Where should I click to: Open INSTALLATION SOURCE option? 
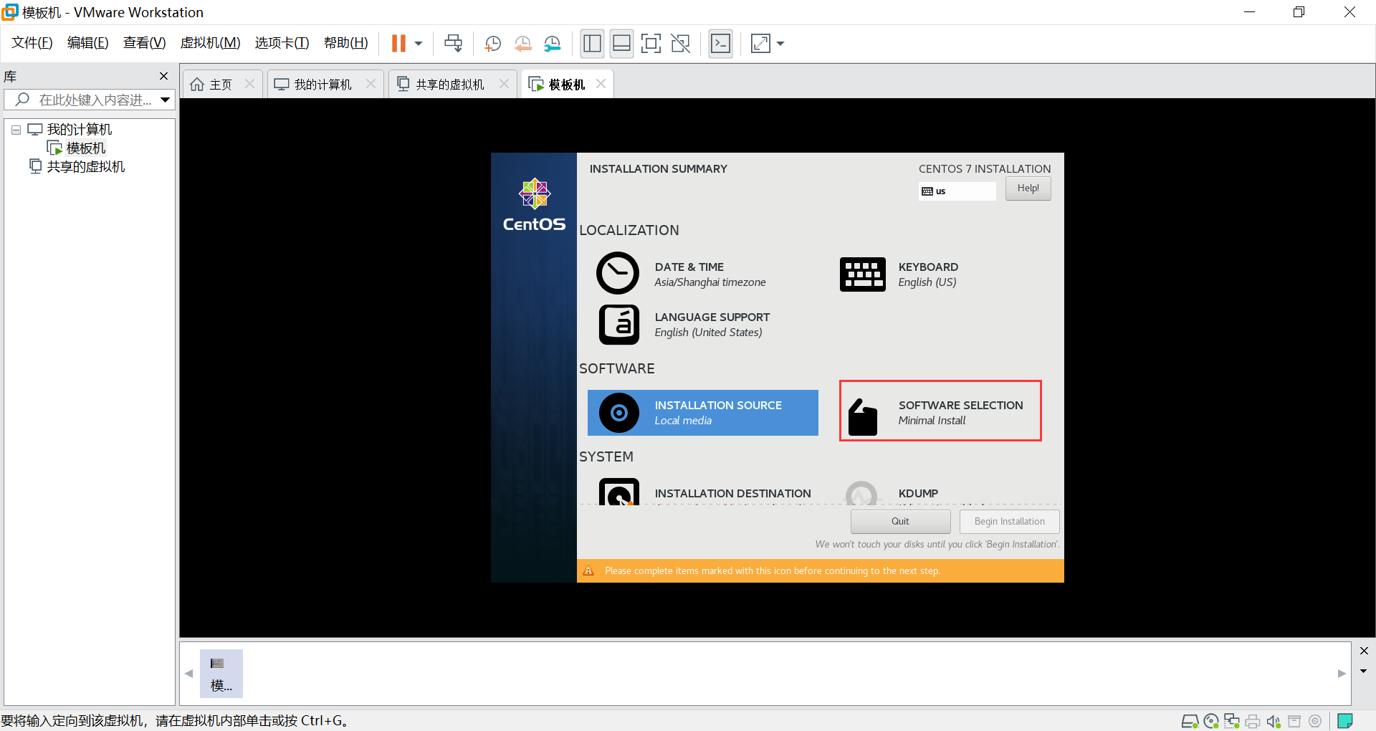click(703, 413)
